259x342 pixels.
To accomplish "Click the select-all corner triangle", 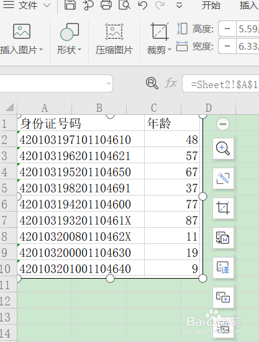I will pyautogui.click(x=10, y=107).
